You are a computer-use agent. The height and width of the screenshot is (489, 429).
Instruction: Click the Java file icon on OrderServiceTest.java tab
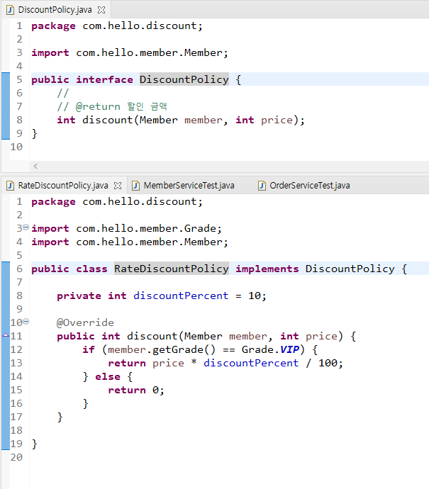(262, 186)
